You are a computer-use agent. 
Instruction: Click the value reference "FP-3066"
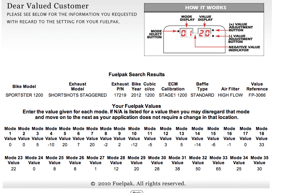[x=257, y=95]
